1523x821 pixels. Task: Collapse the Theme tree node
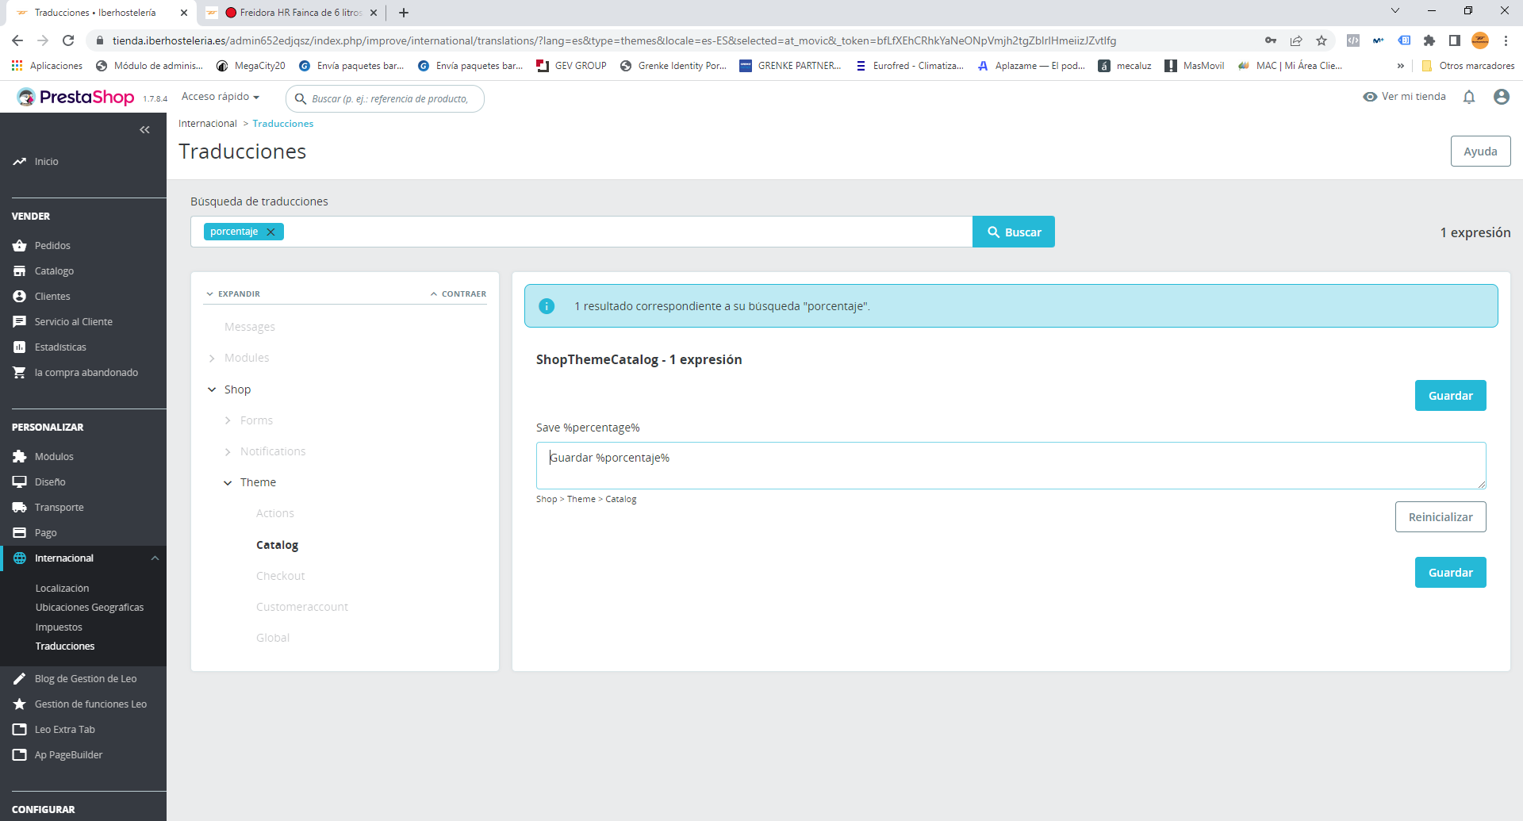click(228, 482)
